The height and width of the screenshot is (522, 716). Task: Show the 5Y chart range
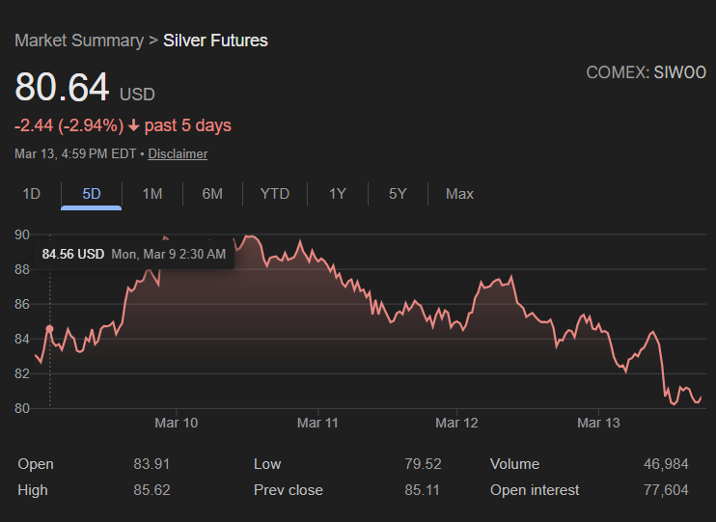coord(398,194)
